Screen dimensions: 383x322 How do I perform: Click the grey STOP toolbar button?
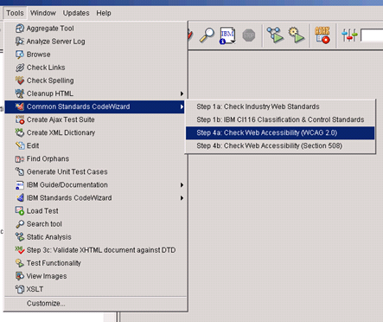point(249,35)
